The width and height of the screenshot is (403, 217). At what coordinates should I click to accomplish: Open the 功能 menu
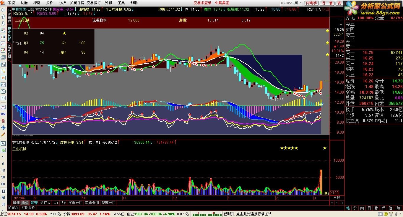point(24,3)
